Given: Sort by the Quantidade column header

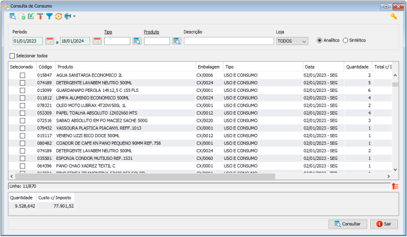Looking at the screenshot, I should (358, 67).
